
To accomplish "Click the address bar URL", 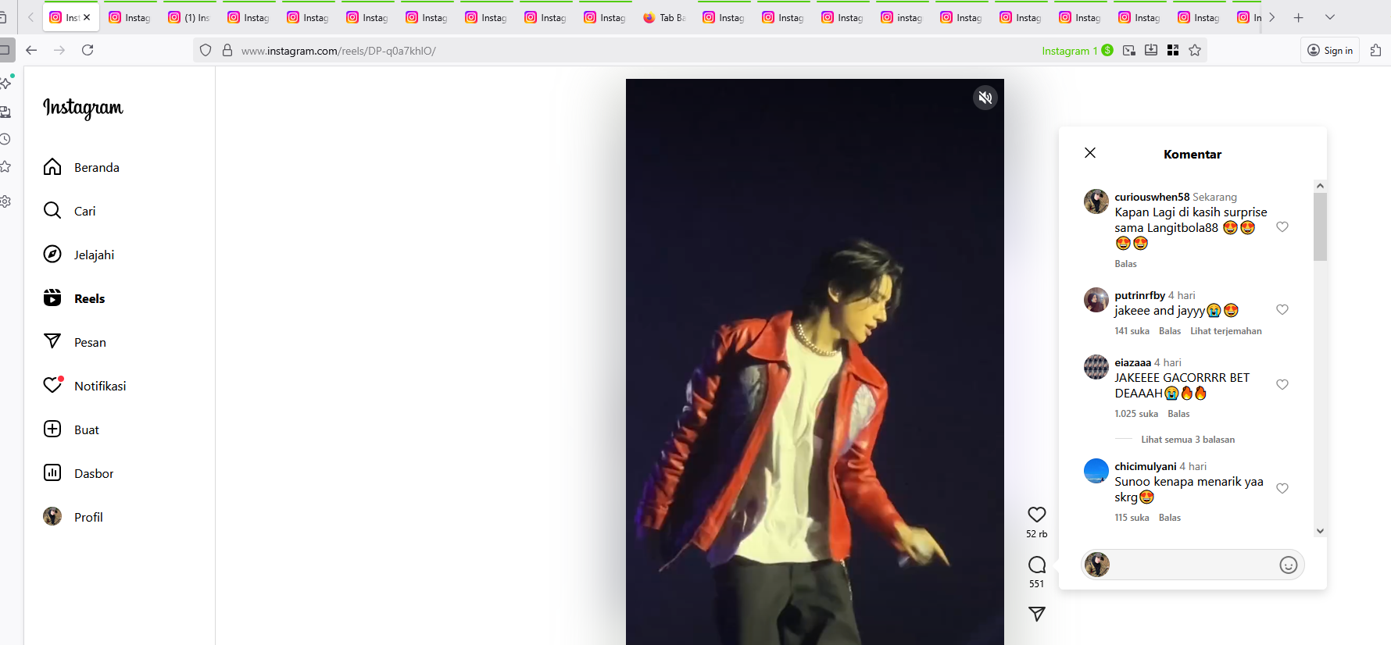I will (x=338, y=51).
